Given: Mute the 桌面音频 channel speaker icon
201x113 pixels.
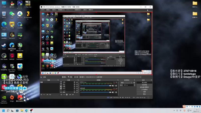Looking at the screenshot, I should 113,92.
